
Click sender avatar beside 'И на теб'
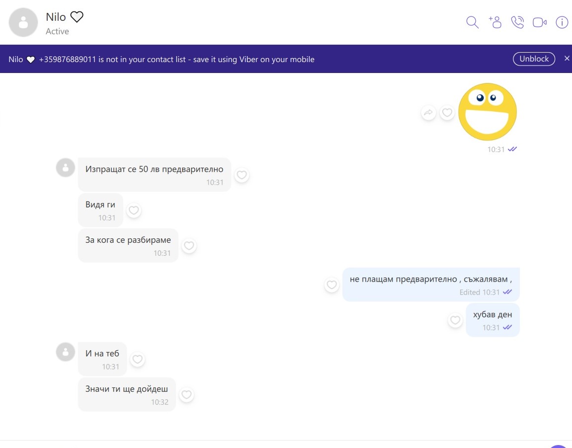(66, 352)
